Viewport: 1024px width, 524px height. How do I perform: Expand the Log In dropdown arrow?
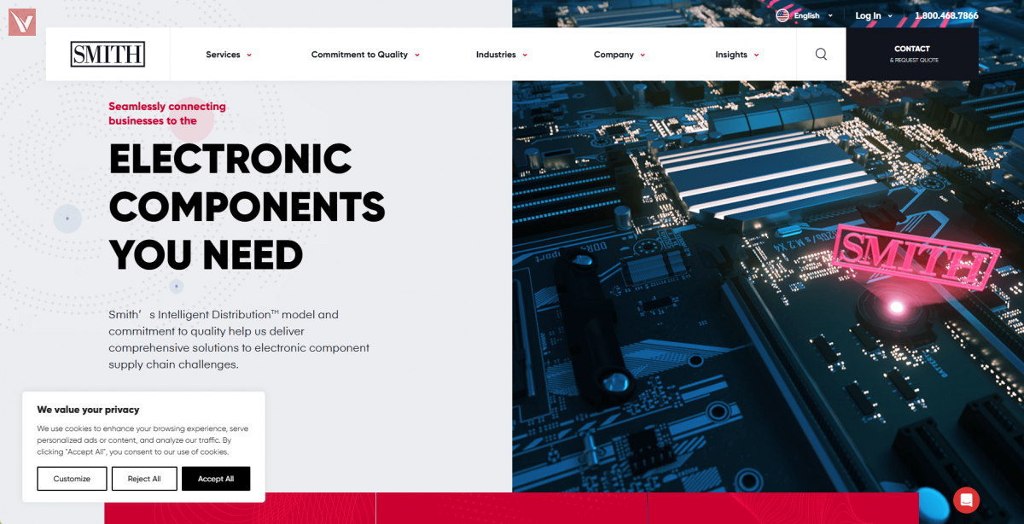tap(890, 15)
